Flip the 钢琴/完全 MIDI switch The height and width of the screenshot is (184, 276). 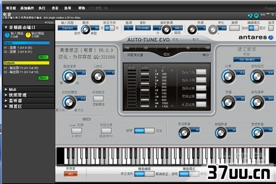144,131
